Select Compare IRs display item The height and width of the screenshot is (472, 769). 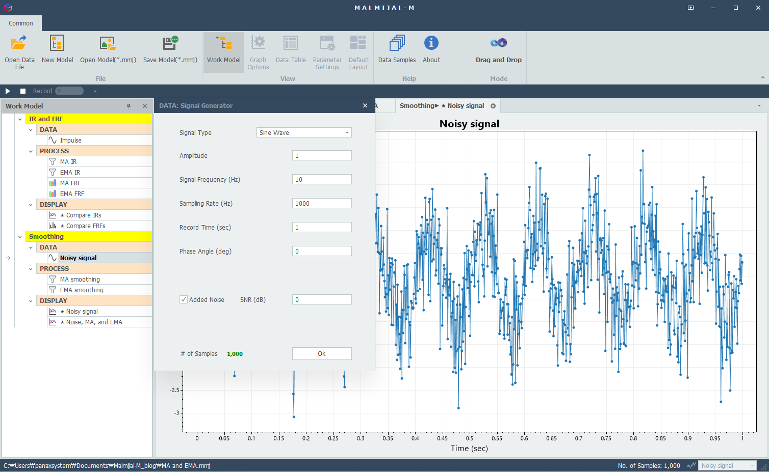(x=99, y=215)
